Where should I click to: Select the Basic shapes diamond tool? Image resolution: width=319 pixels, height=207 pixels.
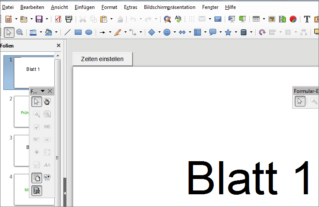point(152,32)
